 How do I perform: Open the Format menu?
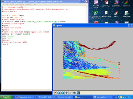[x=12, y=4]
